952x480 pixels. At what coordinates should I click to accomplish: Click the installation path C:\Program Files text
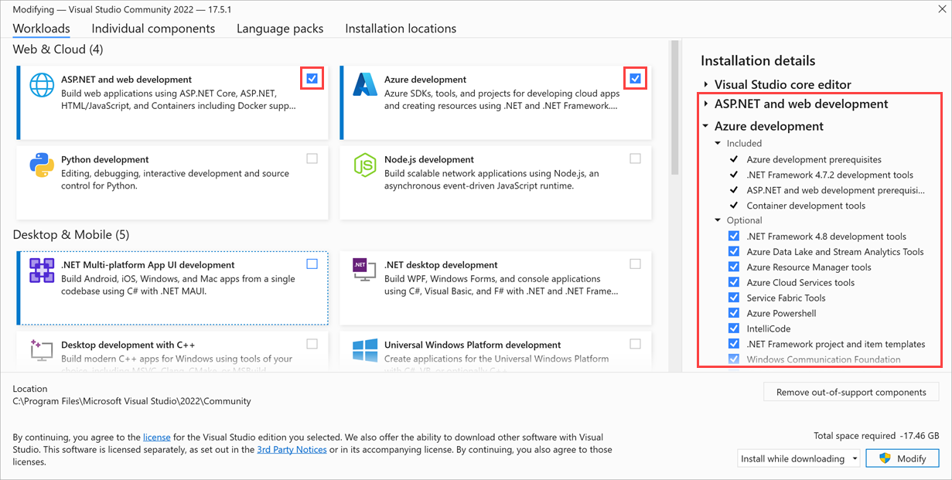coord(132,401)
